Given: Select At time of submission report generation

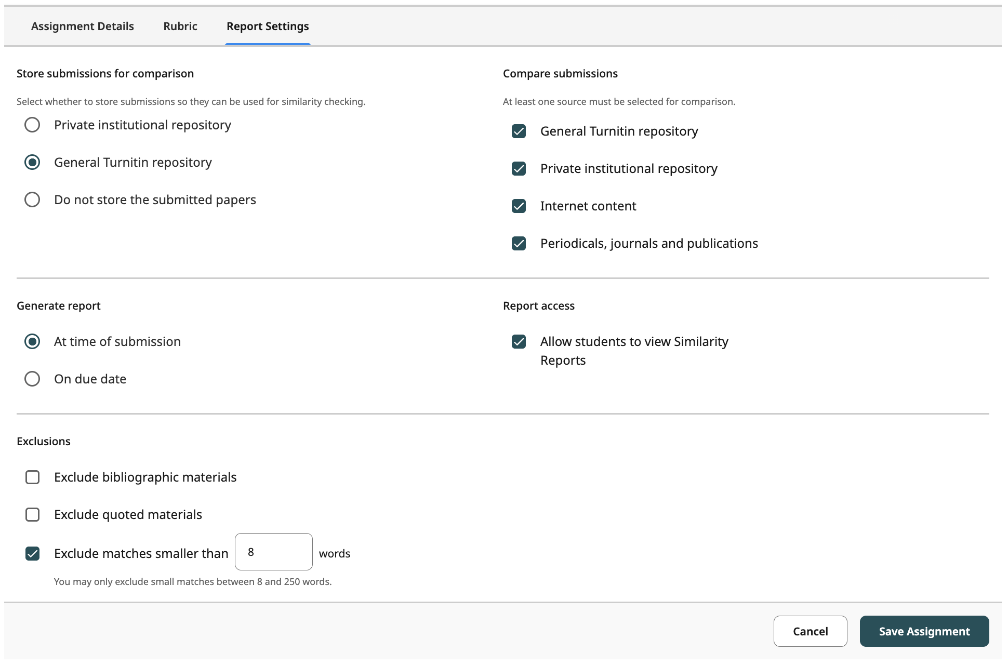Looking at the screenshot, I should coord(32,341).
